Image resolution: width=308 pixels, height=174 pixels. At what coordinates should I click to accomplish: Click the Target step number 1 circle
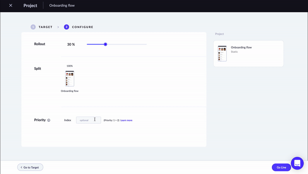[33, 27]
